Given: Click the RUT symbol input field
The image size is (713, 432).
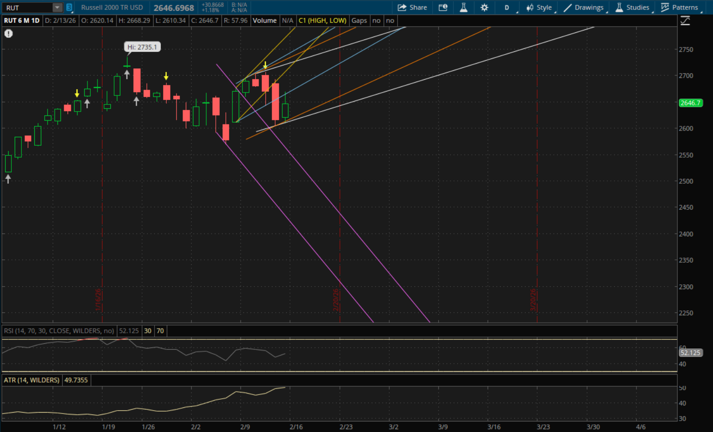Looking at the screenshot, I should tap(26, 8).
